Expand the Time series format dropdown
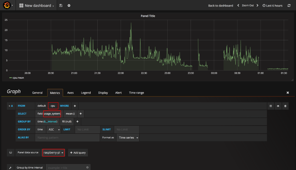 pyautogui.click(x=128, y=138)
